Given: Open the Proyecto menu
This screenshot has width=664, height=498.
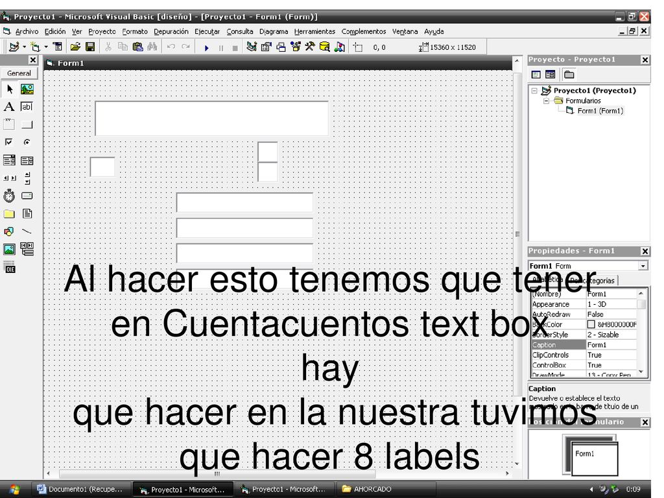Looking at the screenshot, I should 102,31.
